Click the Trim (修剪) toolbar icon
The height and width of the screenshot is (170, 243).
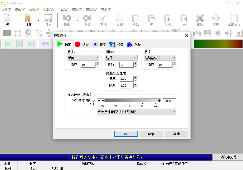pos(216,18)
